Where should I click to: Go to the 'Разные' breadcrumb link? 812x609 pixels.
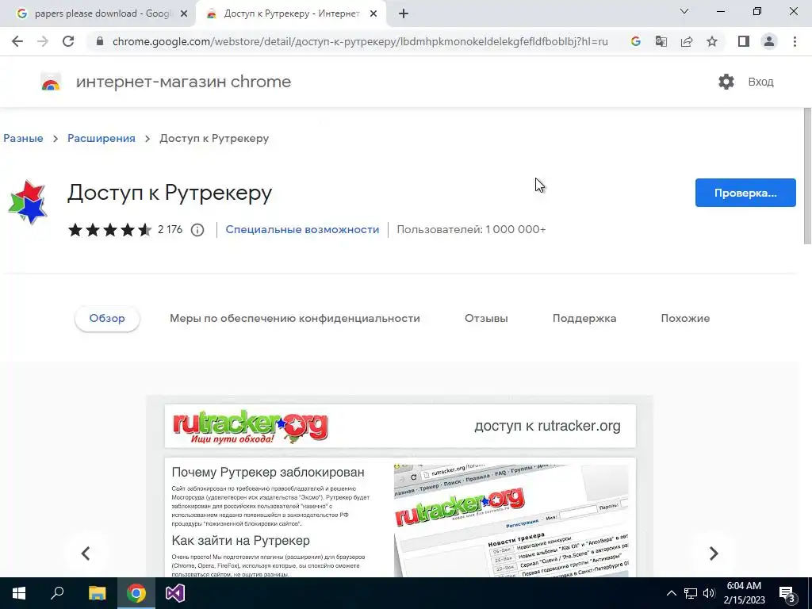pyautogui.click(x=23, y=138)
